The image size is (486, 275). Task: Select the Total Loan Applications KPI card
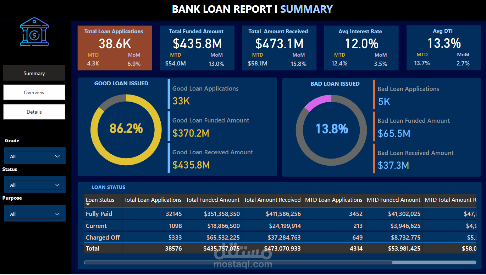point(115,48)
